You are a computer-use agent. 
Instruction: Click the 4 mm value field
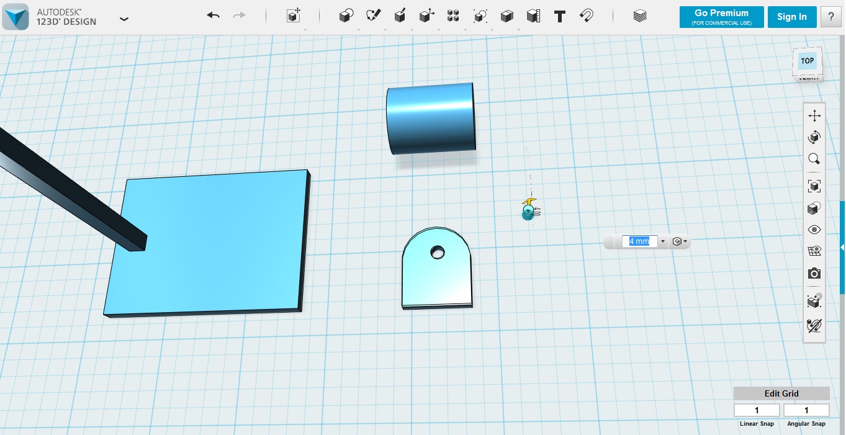pos(639,241)
